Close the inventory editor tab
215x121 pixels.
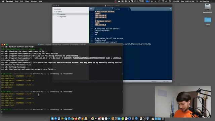point(128,9)
